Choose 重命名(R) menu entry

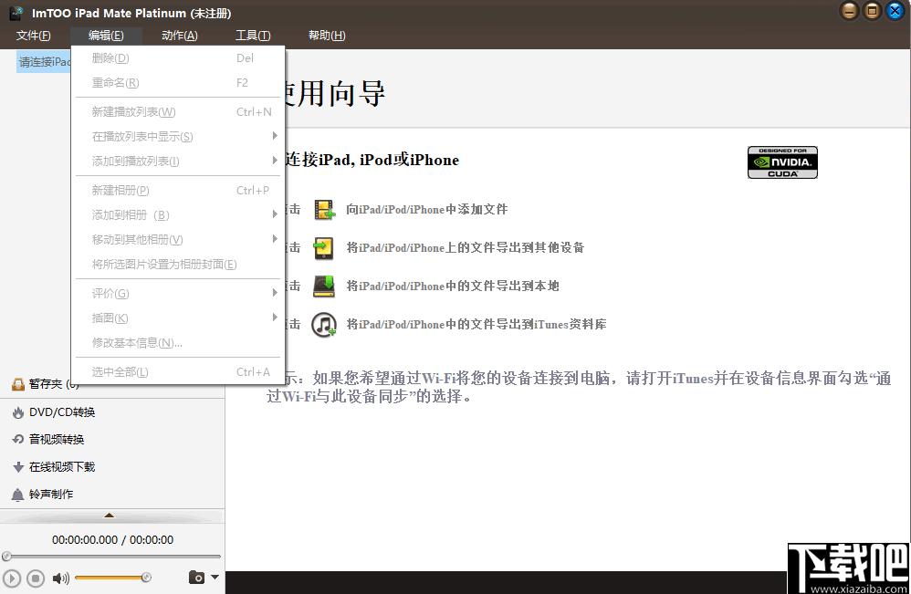pyautogui.click(x=178, y=82)
